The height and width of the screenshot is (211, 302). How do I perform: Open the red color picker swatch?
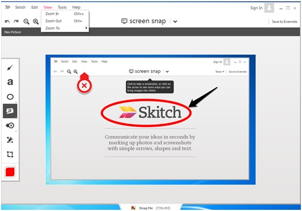pyautogui.click(x=10, y=172)
